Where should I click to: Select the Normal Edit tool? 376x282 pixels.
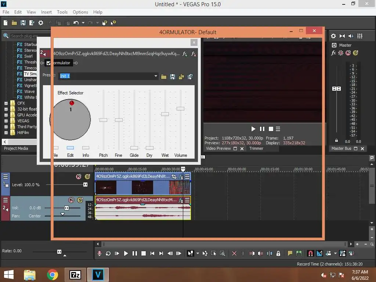click(x=191, y=253)
